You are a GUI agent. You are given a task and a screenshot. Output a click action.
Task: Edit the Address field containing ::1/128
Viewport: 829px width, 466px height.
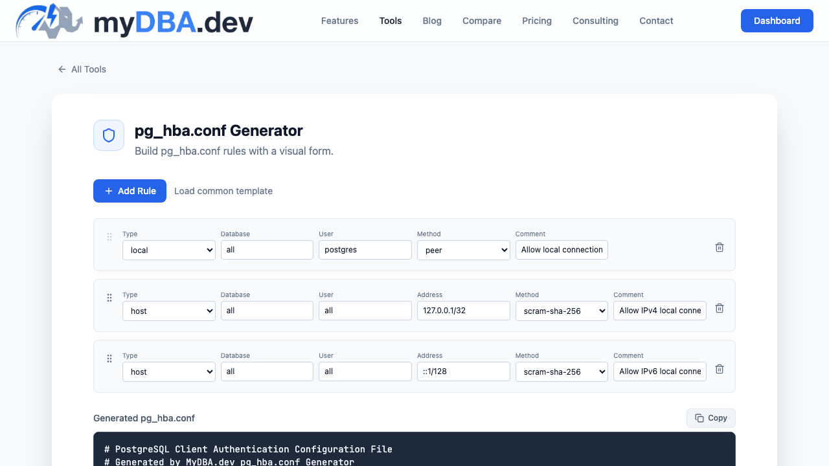point(464,372)
